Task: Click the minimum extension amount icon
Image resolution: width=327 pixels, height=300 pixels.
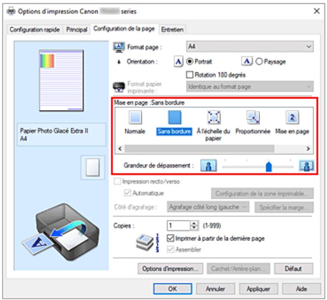Action: pos(208,165)
